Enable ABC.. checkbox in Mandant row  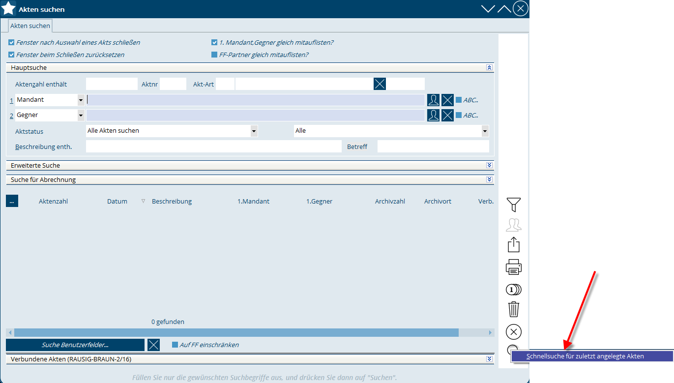(x=459, y=100)
